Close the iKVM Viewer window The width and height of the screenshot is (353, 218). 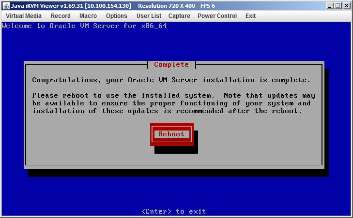tap(347, 6)
